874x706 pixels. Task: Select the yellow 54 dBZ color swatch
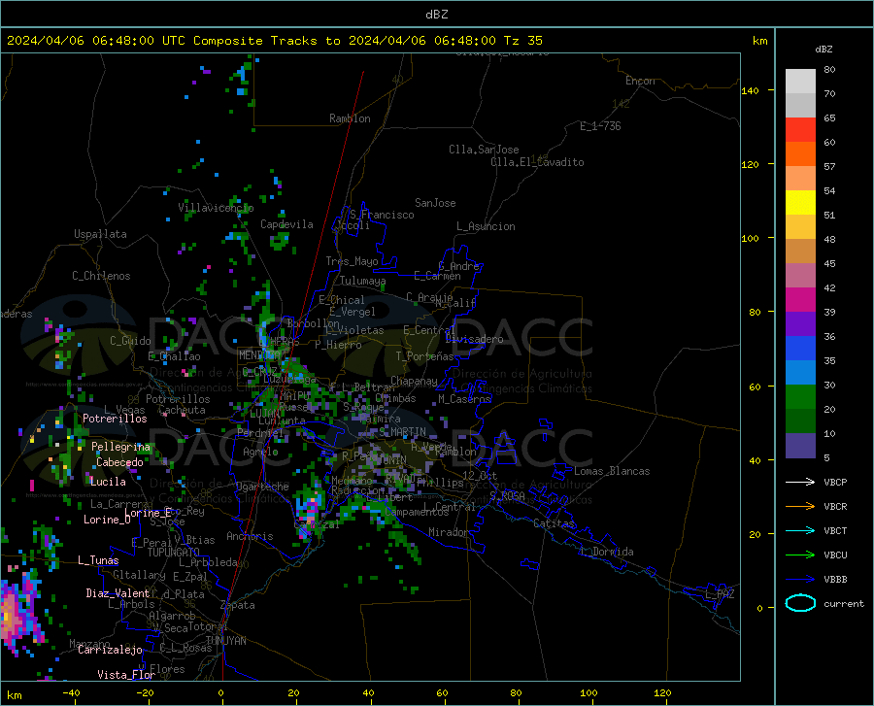pos(800,203)
